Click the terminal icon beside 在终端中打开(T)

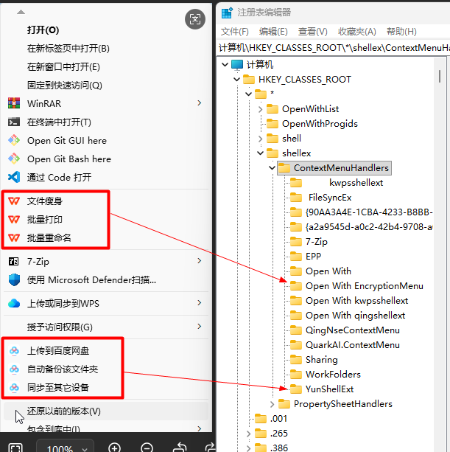click(x=14, y=122)
